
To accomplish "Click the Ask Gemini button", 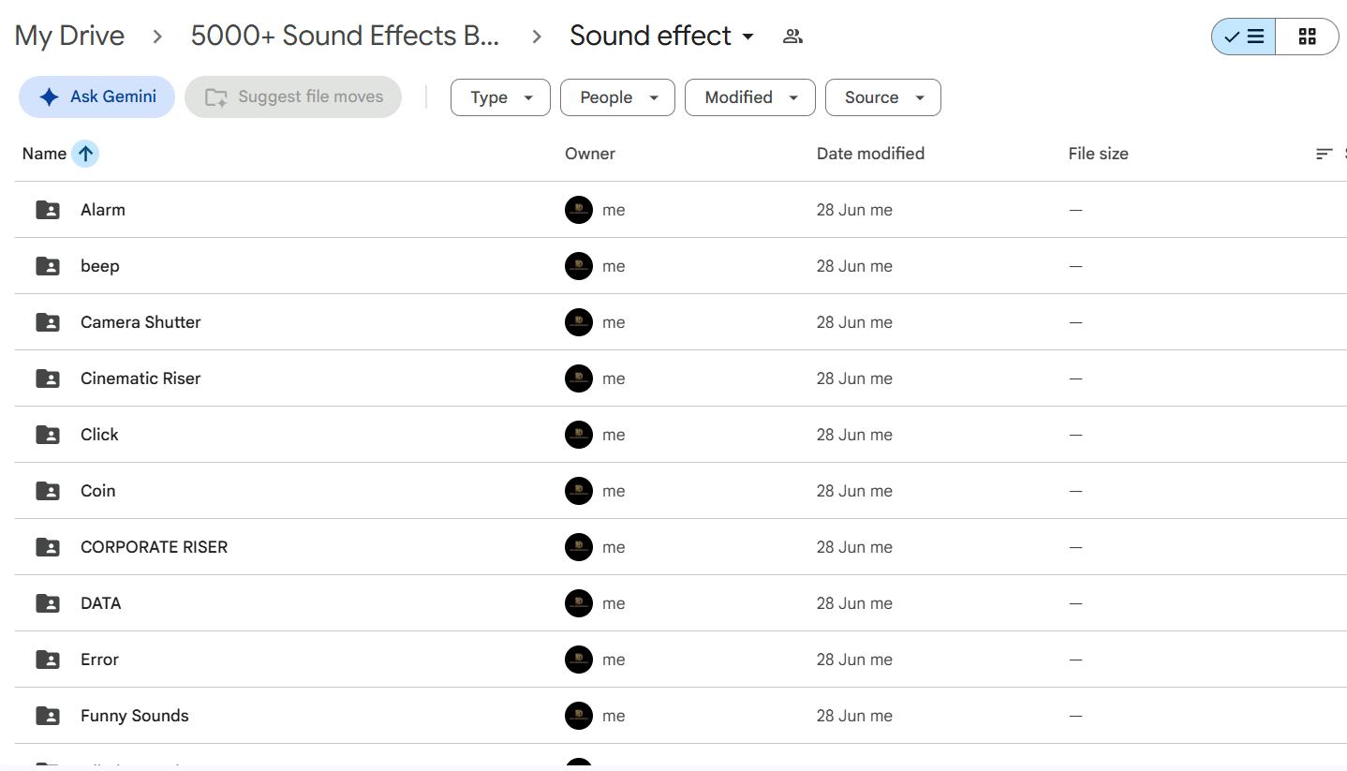I will point(96,97).
